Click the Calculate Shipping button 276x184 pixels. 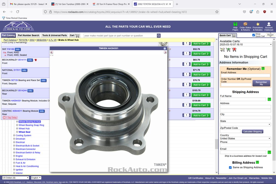pos(253,132)
